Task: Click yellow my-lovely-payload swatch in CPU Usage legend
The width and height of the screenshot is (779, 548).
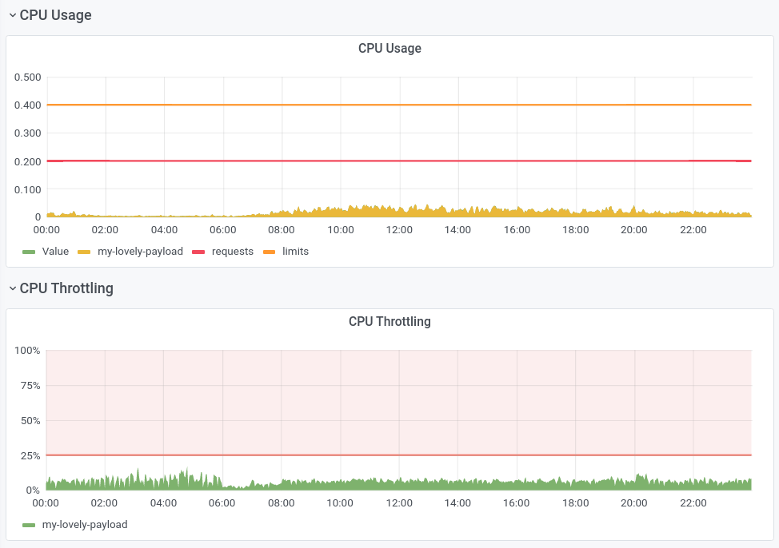Action: tap(85, 252)
